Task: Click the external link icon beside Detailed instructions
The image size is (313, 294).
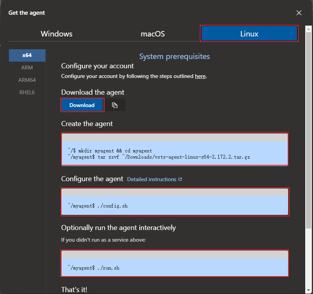Action: (x=180, y=179)
